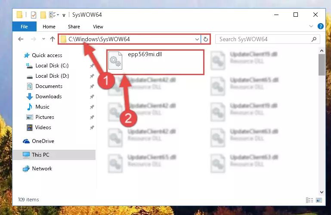
Task: Click the address bar path C:\Windows\SysWOW64
Action: pos(99,39)
